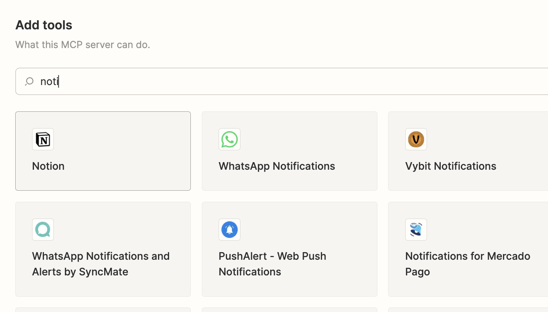The width and height of the screenshot is (548, 312).
Task: Click the Vybit Notifications gold V icon
Action: tap(416, 139)
